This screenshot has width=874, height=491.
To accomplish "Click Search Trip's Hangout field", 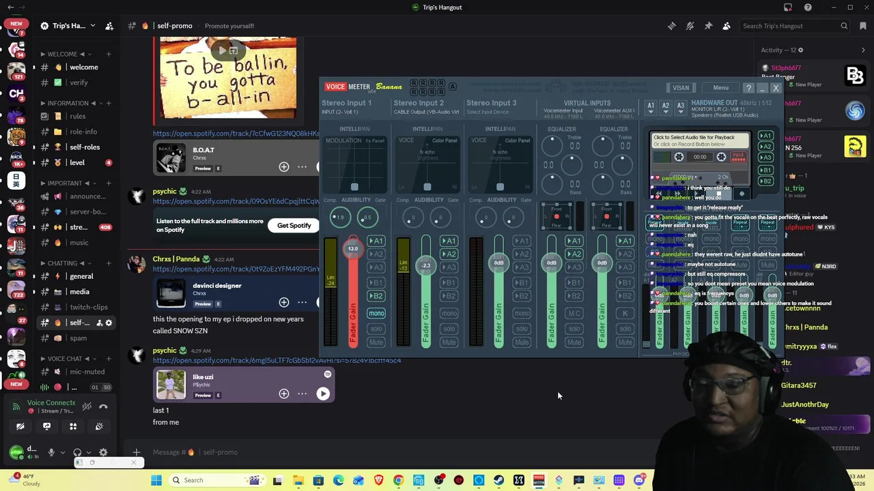I will tap(795, 26).
